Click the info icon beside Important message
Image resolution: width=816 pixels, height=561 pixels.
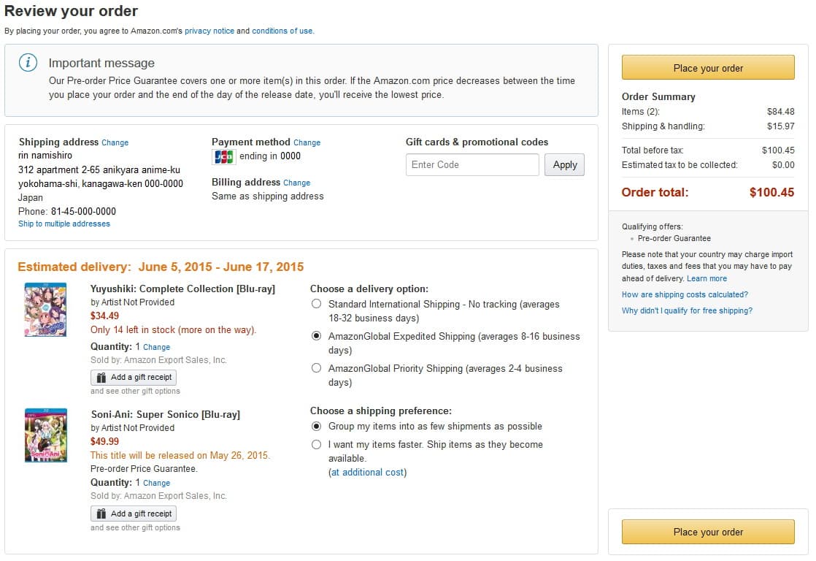[28, 63]
